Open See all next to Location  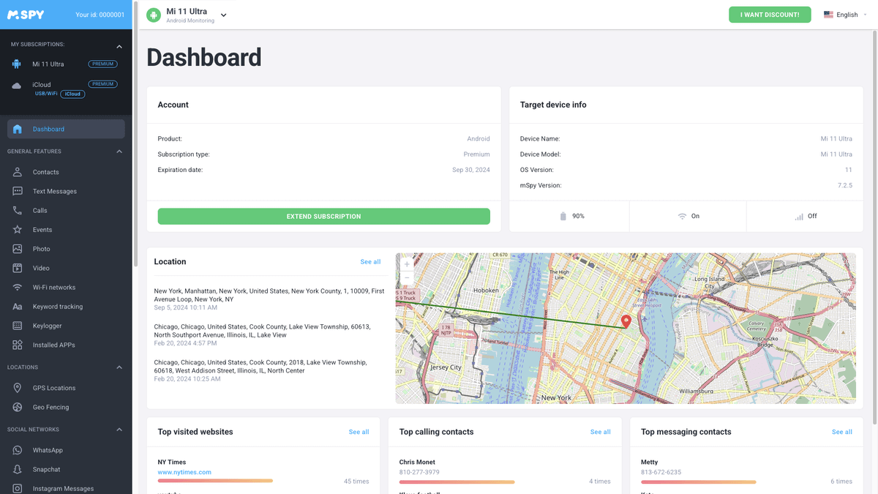370,261
